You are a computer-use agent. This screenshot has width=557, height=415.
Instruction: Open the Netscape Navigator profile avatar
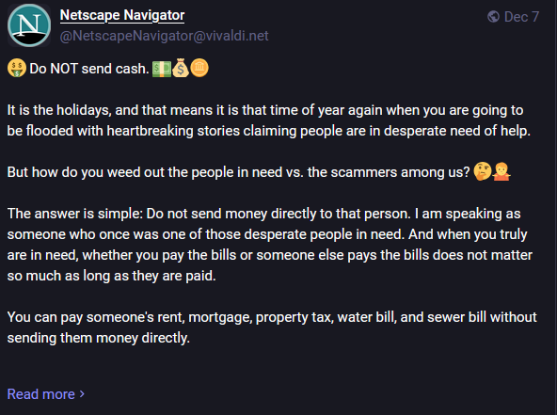click(29, 25)
